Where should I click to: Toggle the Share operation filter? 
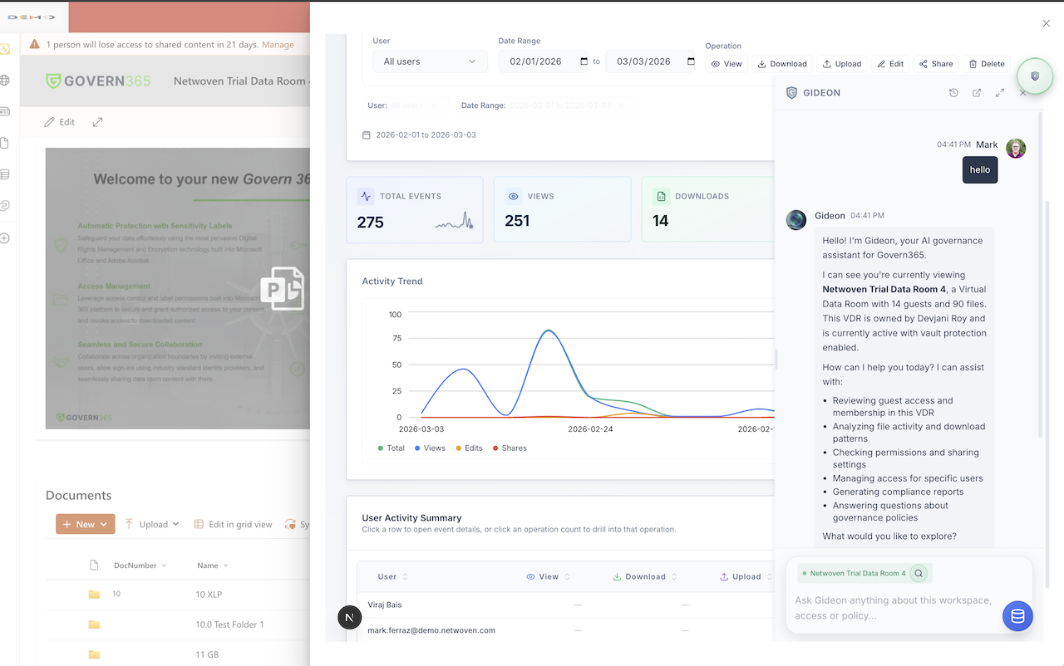[x=936, y=64]
